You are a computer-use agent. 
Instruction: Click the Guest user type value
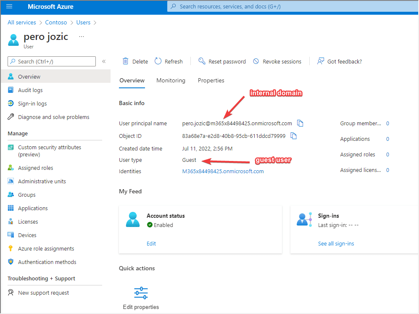coord(189,160)
